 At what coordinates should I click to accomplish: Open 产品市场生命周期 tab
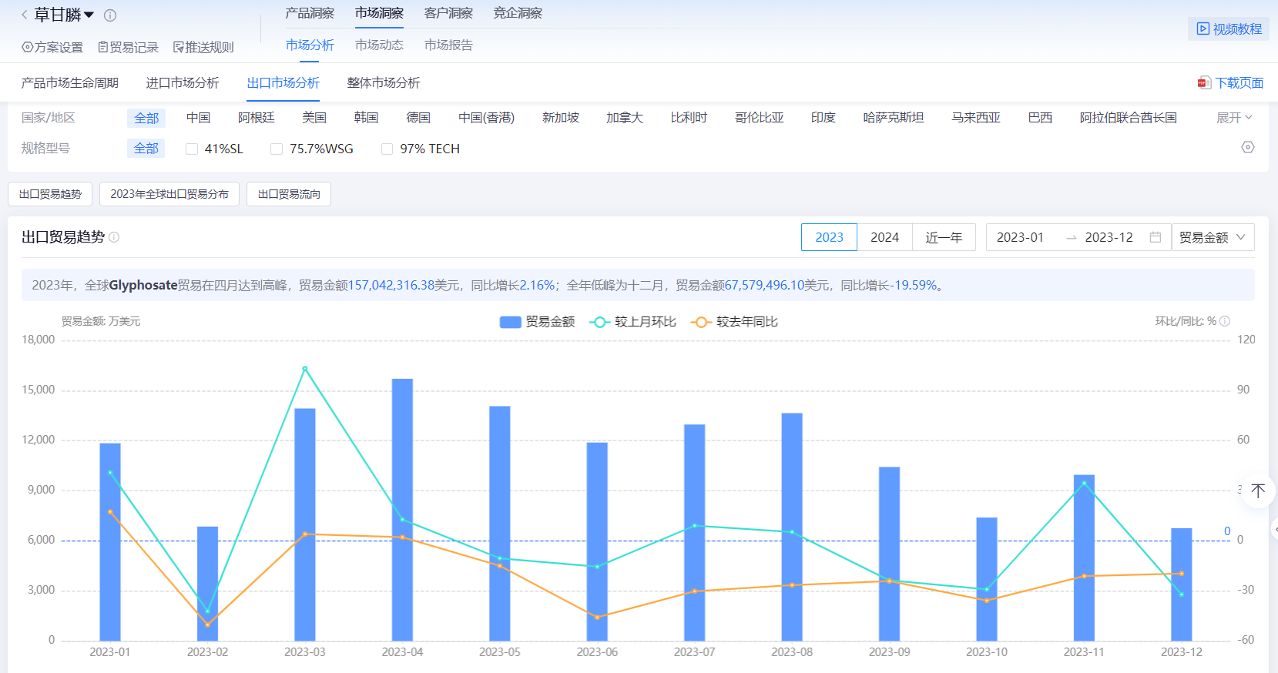click(x=70, y=83)
